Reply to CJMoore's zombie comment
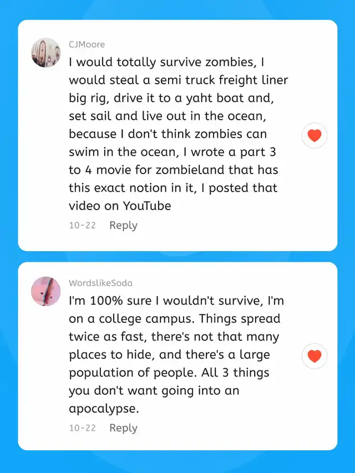The width and height of the screenshot is (355, 473). (x=123, y=225)
